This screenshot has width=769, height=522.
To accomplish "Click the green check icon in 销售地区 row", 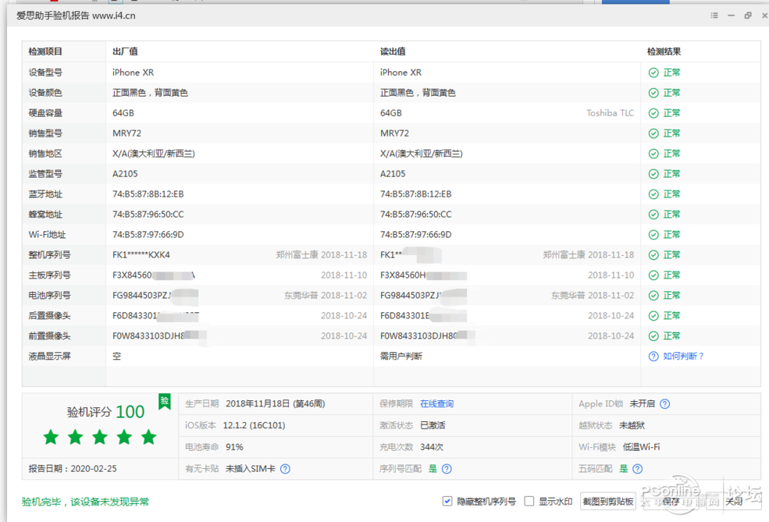I will click(x=653, y=154).
